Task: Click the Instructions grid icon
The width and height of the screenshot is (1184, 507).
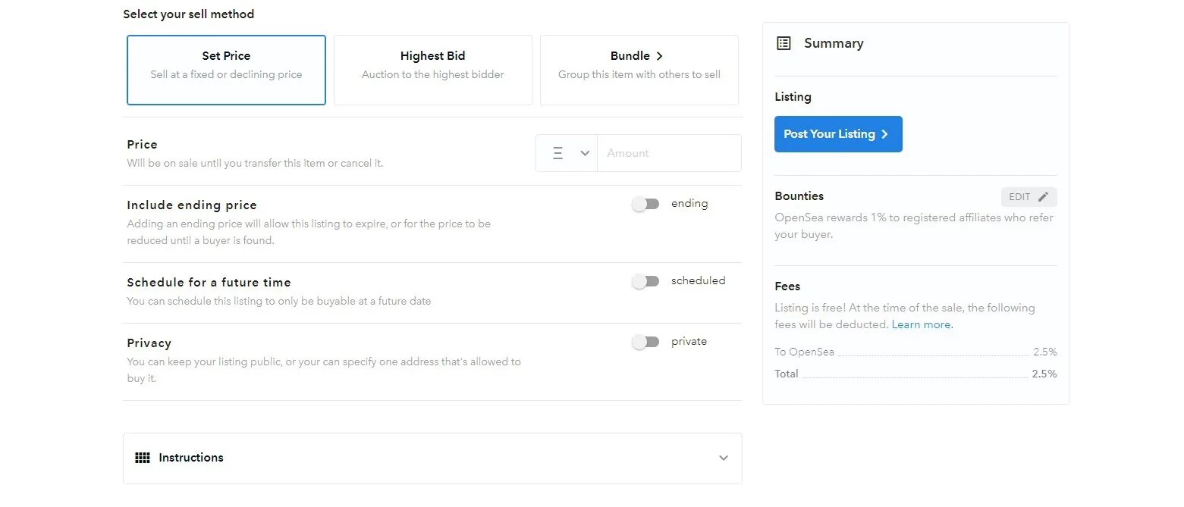Action: (x=142, y=458)
